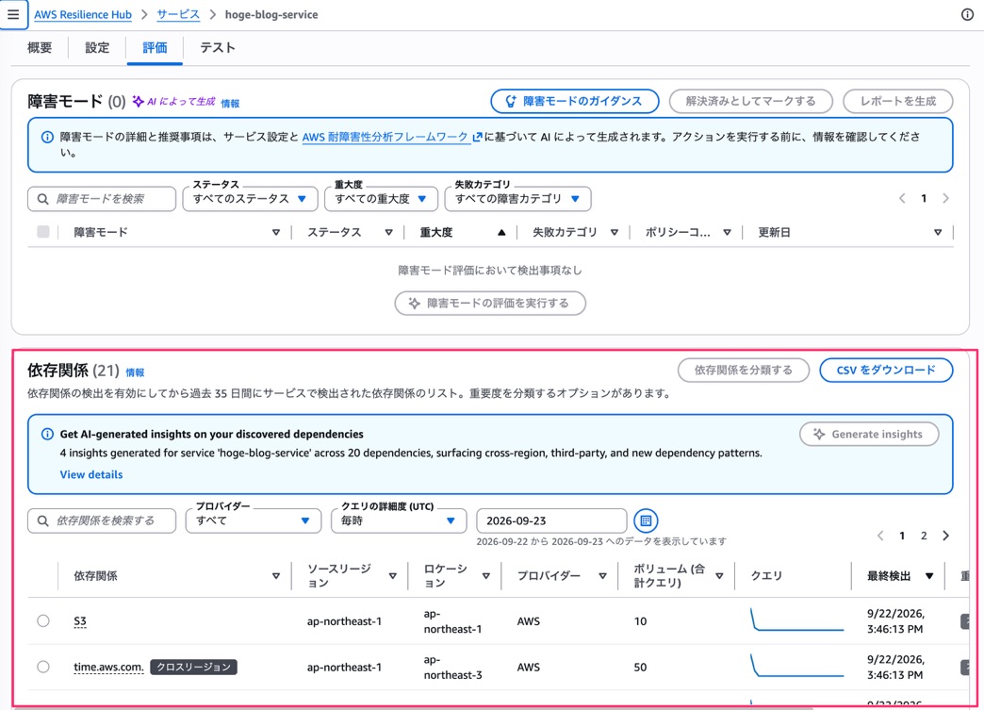The height and width of the screenshot is (710, 984).
Task: Open the すべての重大度 severity dropdown
Action: point(381,199)
